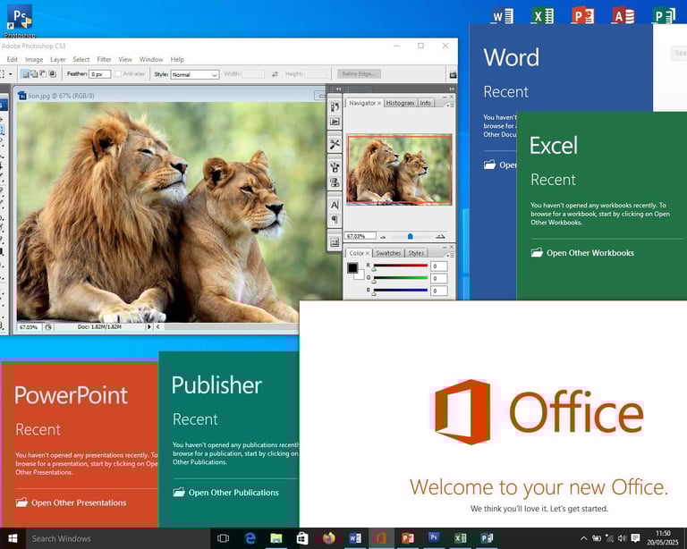Image resolution: width=687 pixels, height=549 pixels.
Task: Open the PowerPoint desktop shortcut icon
Action: pyautogui.click(x=582, y=16)
